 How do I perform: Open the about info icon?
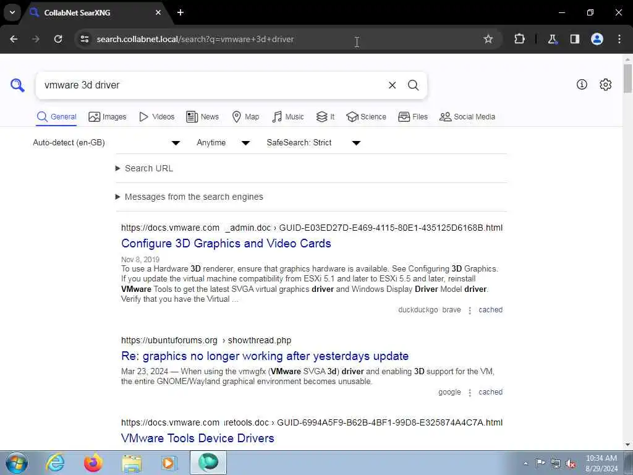(582, 84)
